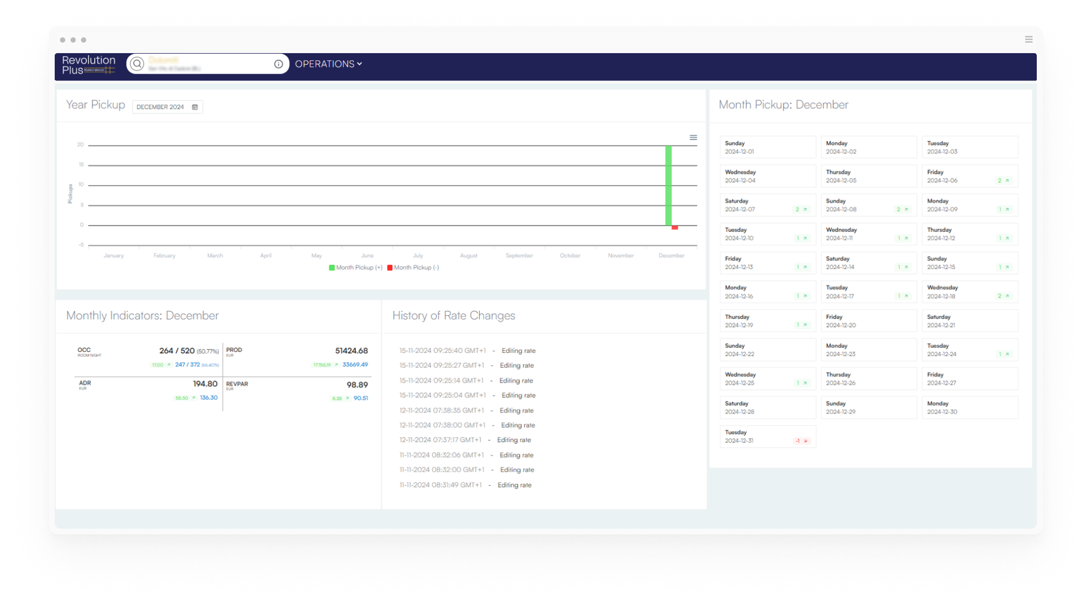Click the info icon in search bar
This screenshot has height=606, width=1092.
coord(278,64)
